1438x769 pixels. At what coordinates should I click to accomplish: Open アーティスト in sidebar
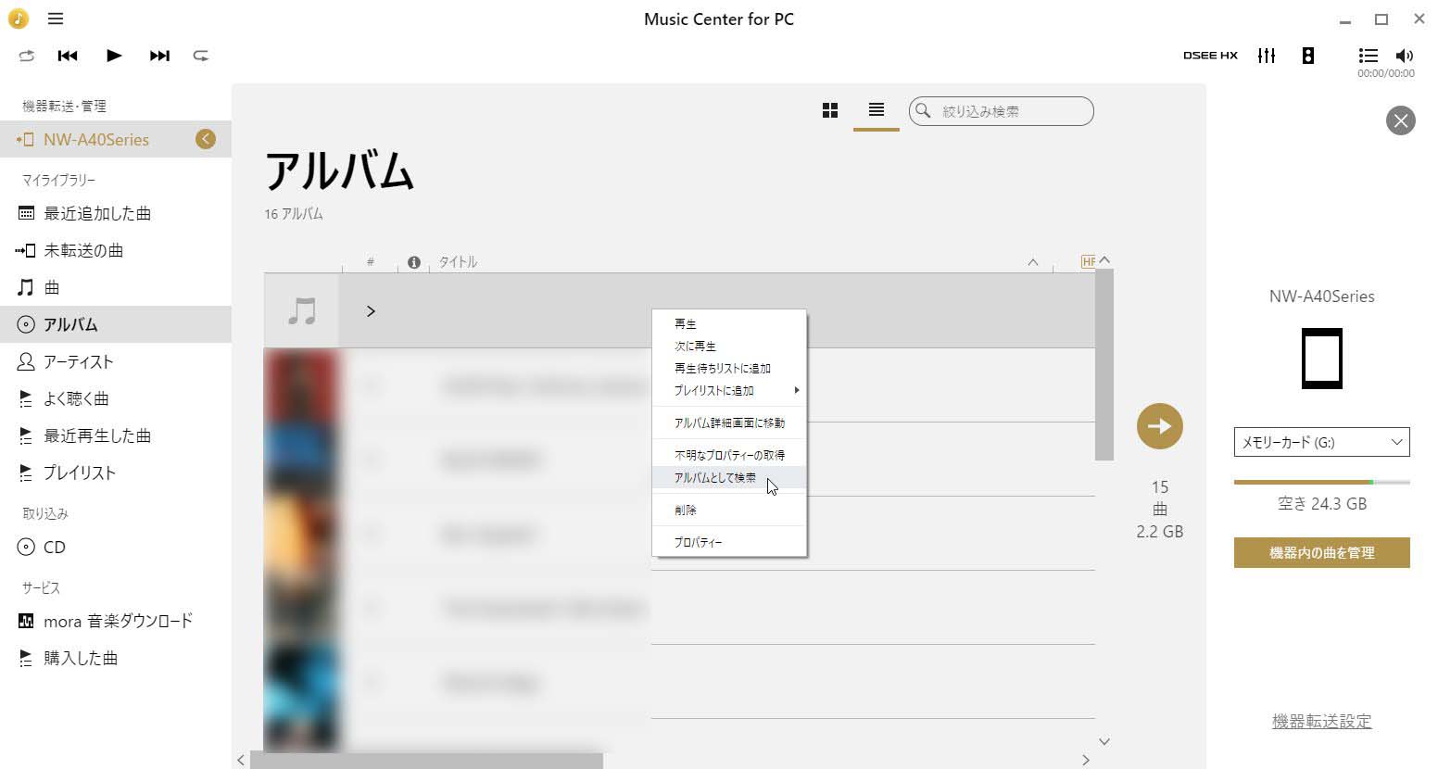tap(116, 361)
